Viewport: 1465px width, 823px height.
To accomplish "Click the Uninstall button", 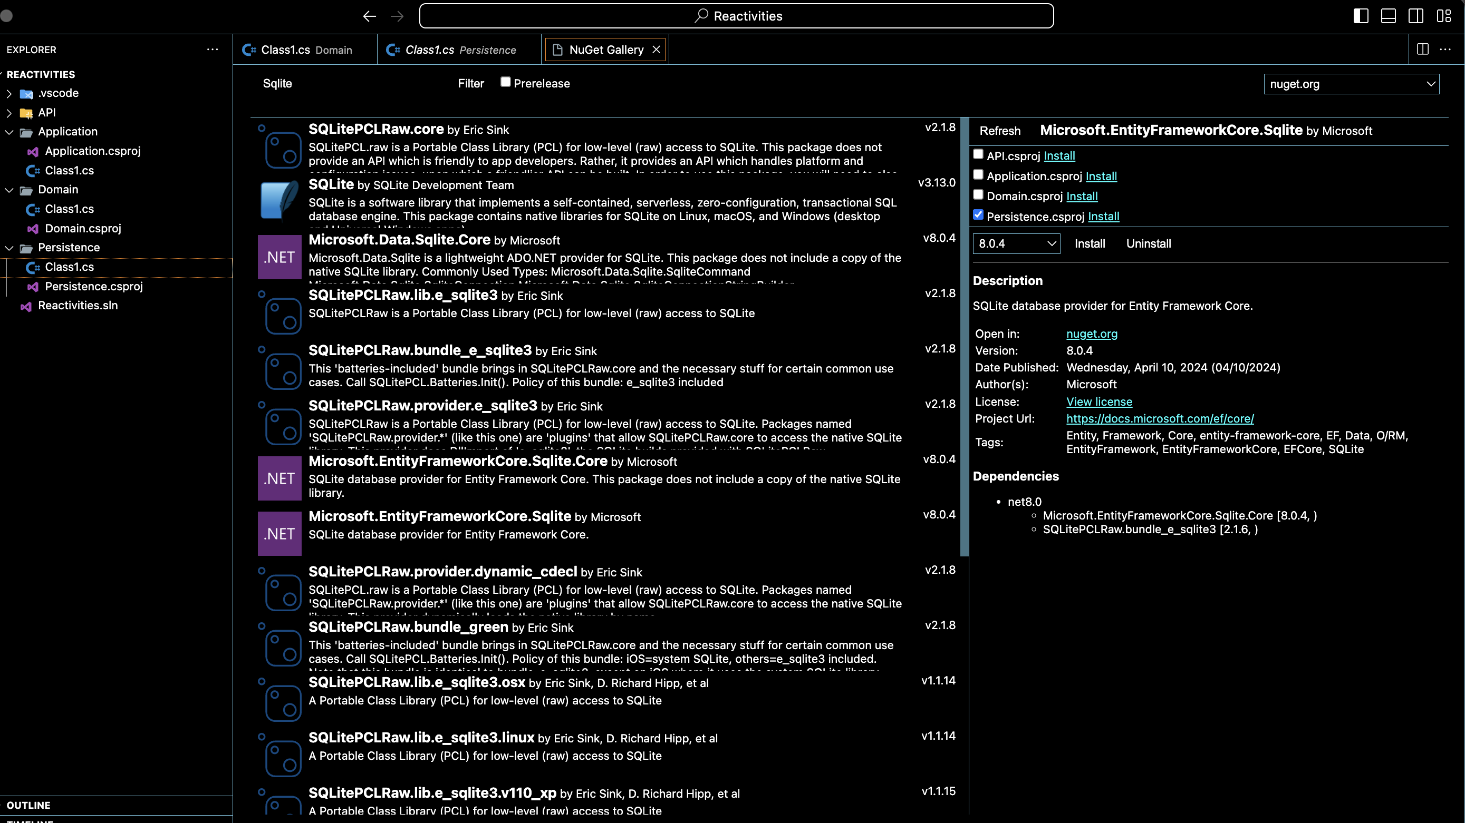I will (x=1148, y=244).
